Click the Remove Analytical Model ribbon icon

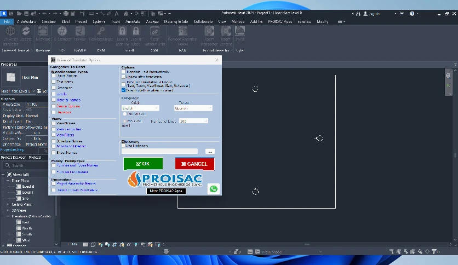click(182, 31)
